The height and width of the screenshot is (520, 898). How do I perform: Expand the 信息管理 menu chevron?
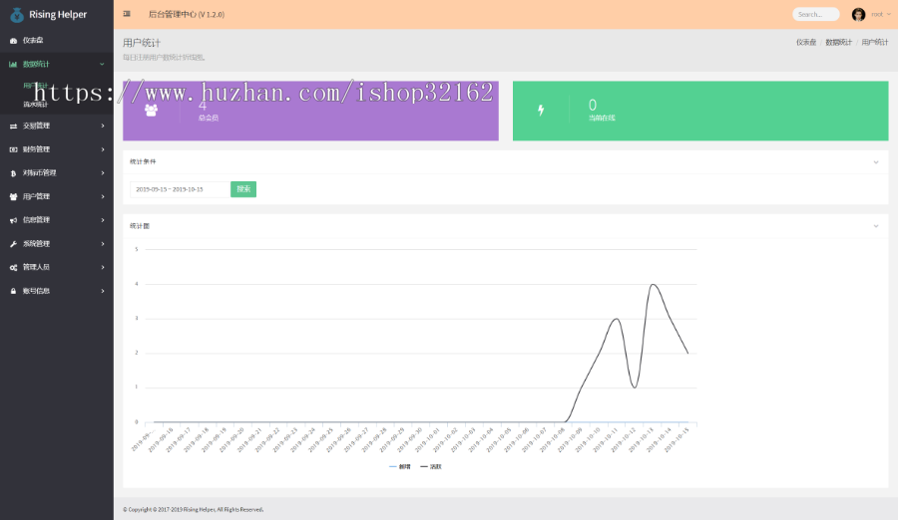pos(103,220)
